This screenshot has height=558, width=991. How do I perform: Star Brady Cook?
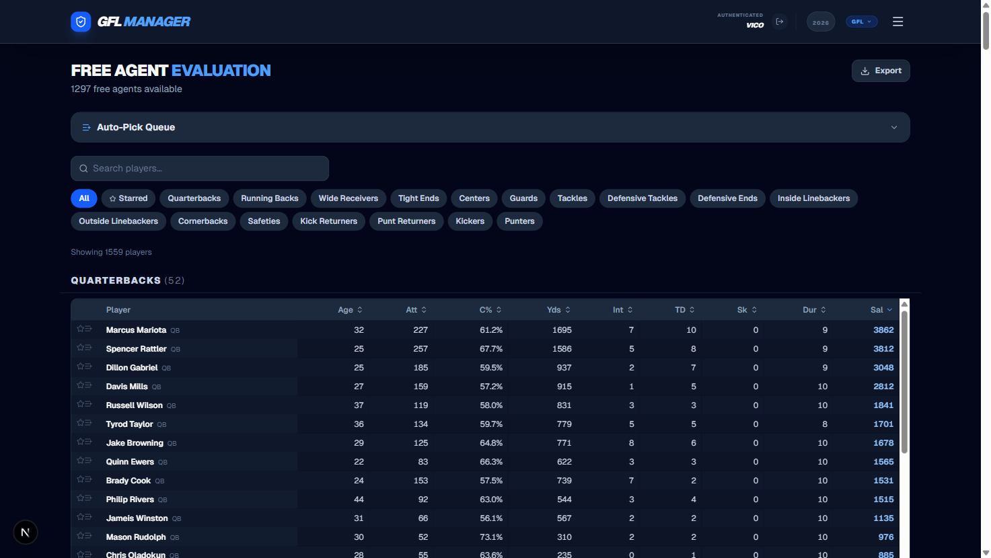click(80, 479)
